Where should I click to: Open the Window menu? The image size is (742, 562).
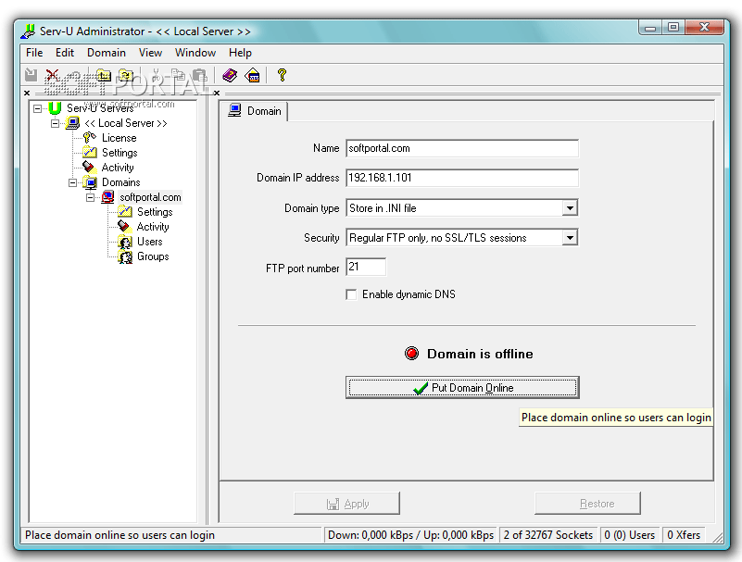pos(195,53)
